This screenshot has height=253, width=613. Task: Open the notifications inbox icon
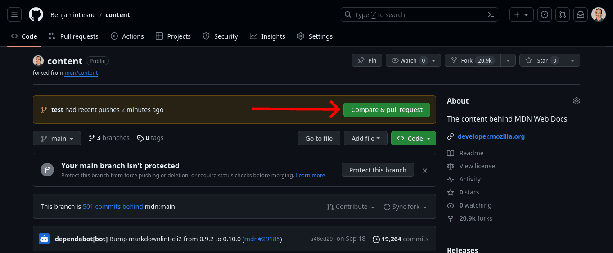(581, 14)
